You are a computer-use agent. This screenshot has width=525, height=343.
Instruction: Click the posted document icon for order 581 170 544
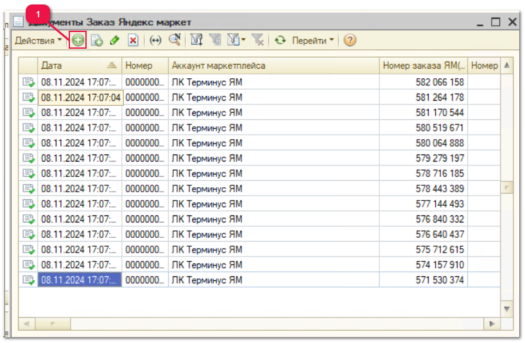click(x=28, y=113)
